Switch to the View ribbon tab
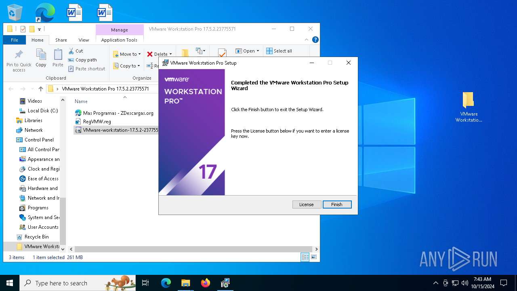The height and width of the screenshot is (291, 517). point(84,40)
